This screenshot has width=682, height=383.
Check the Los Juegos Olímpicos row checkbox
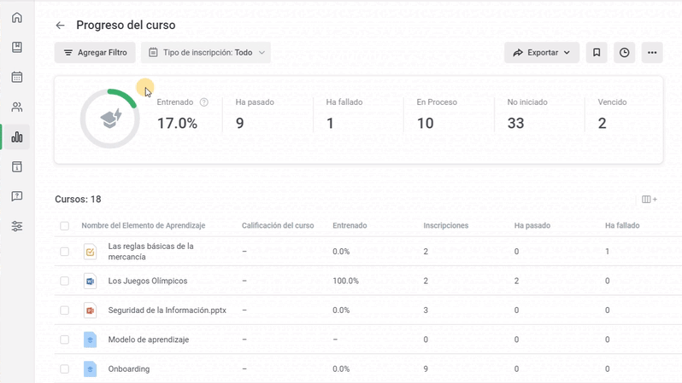64,281
